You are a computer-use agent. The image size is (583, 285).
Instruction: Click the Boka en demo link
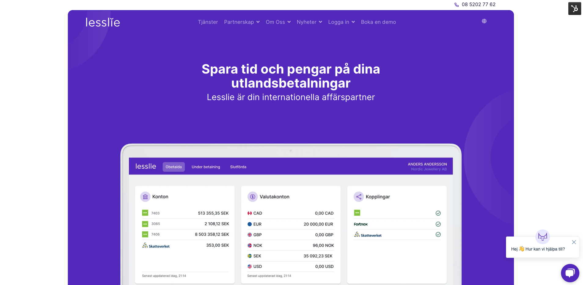tap(378, 22)
